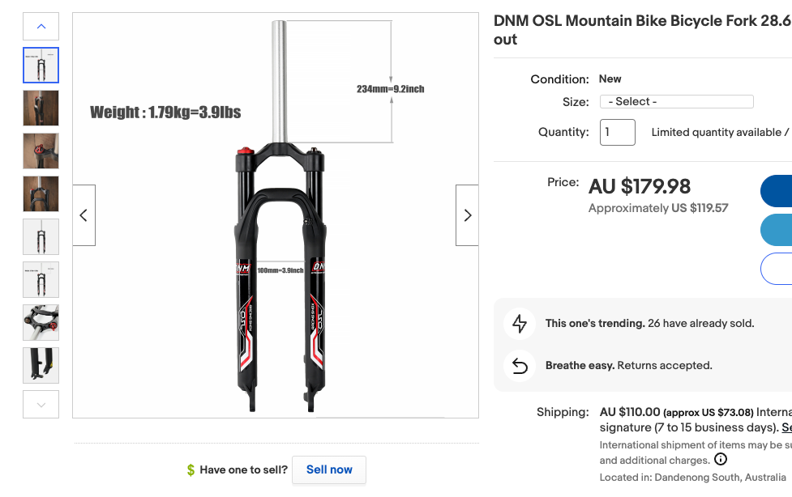Click the dollar sign beside Have one to sell
The image size is (792, 497).
coord(190,469)
